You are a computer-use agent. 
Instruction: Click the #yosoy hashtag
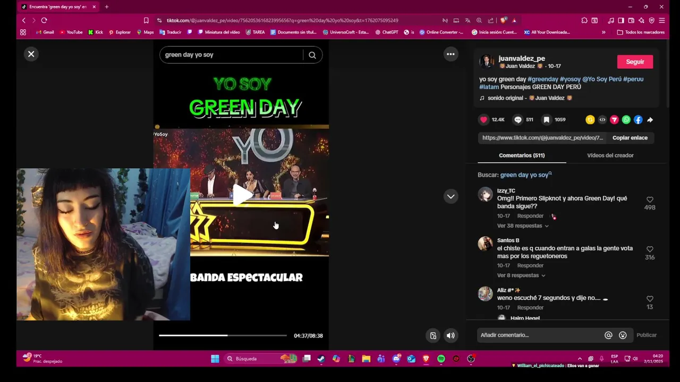click(x=570, y=79)
